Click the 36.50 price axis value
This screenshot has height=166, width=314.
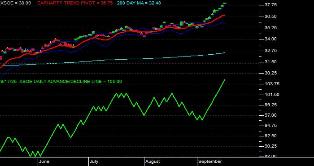[x=270, y=17]
